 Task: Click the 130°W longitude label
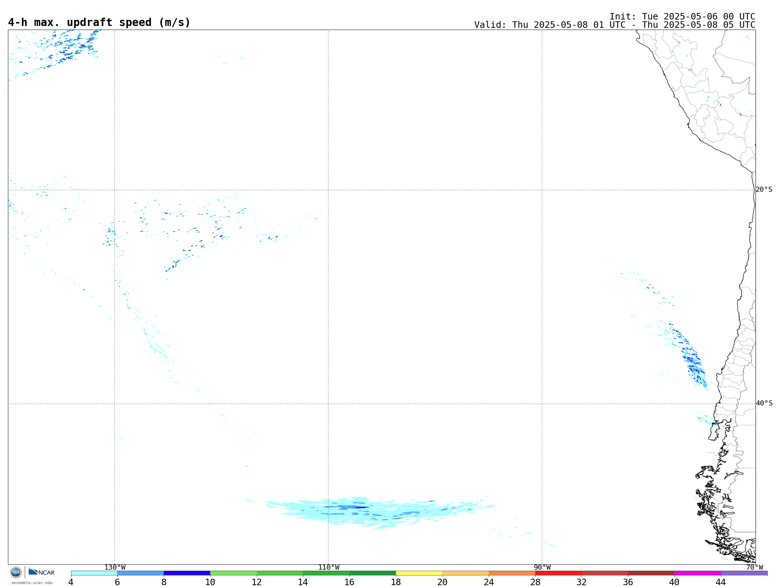click(x=115, y=567)
